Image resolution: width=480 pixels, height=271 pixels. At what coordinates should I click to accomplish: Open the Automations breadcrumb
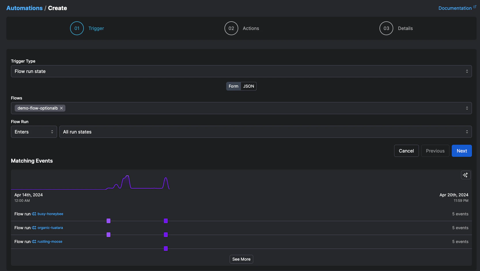24,8
